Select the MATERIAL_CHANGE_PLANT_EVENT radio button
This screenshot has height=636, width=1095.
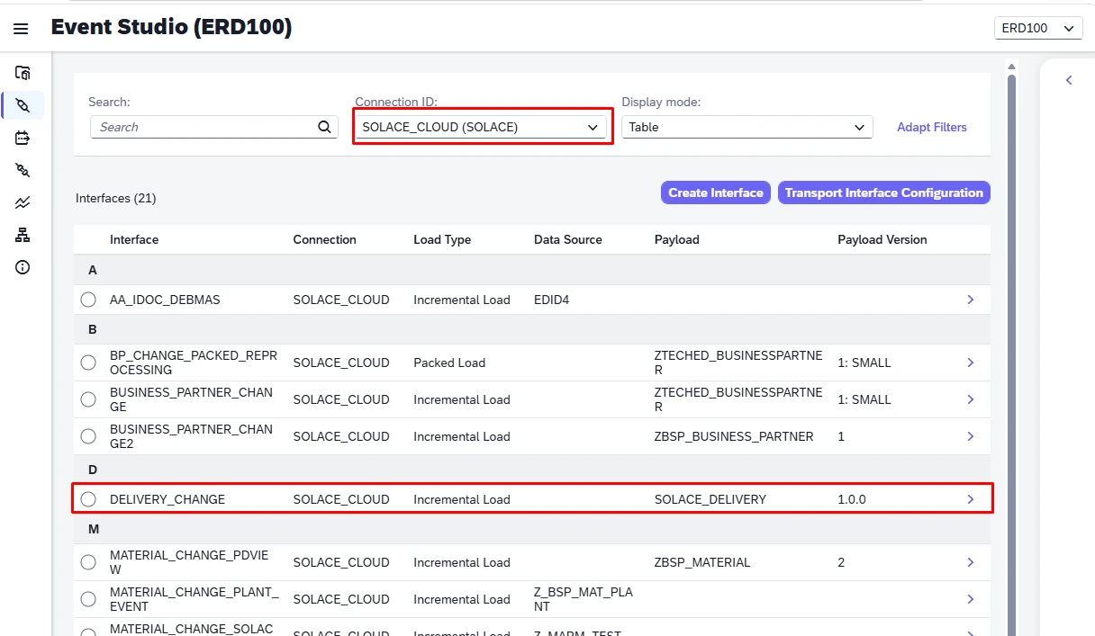(88, 599)
